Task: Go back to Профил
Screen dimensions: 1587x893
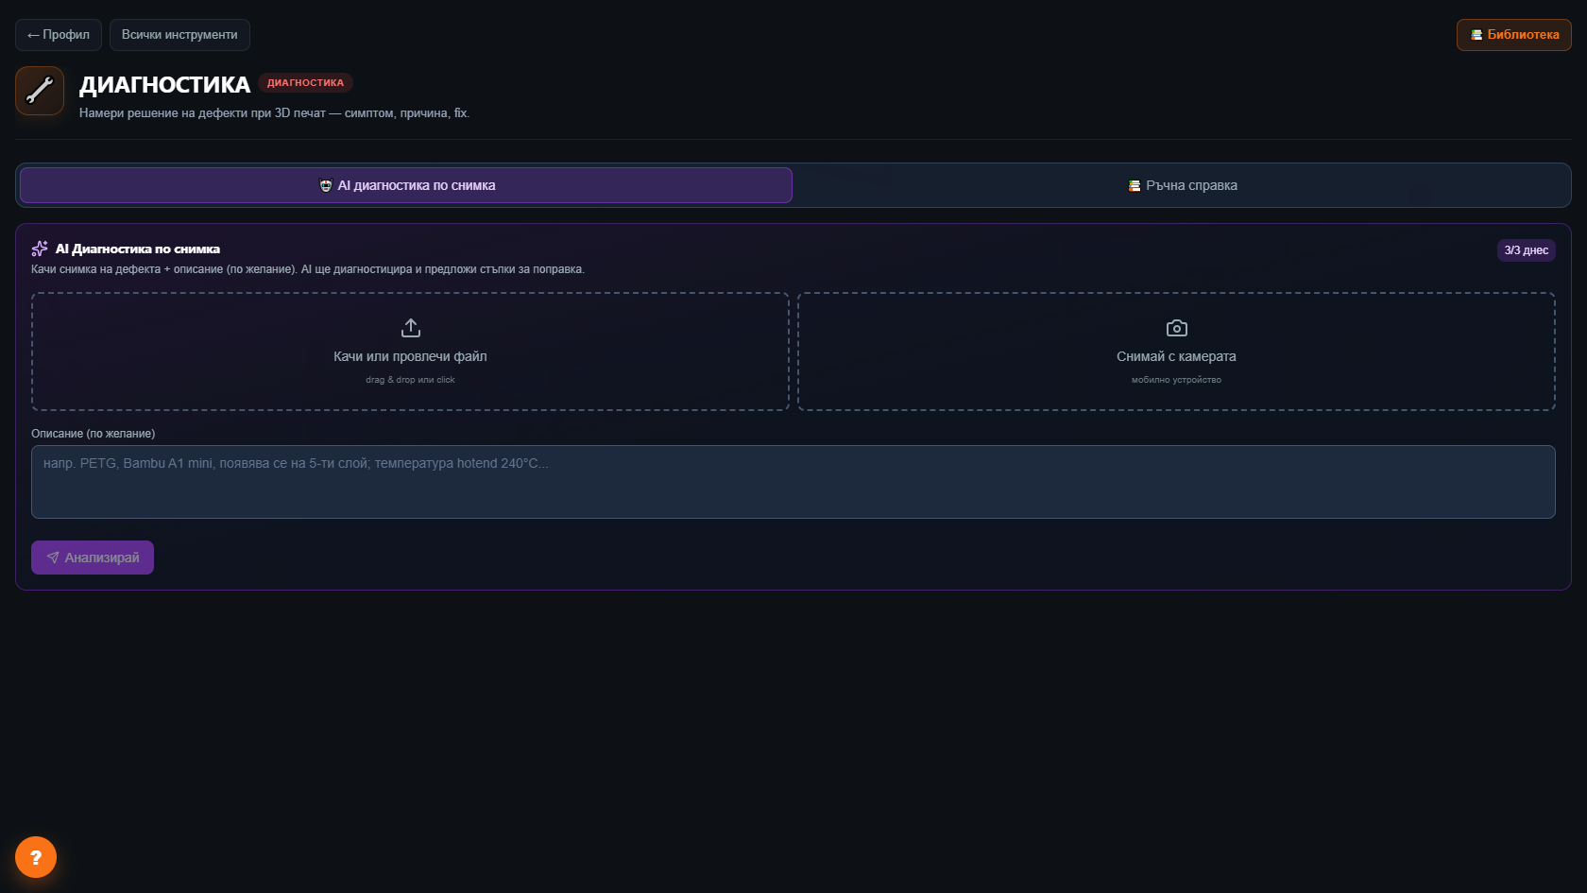Action: click(x=59, y=35)
